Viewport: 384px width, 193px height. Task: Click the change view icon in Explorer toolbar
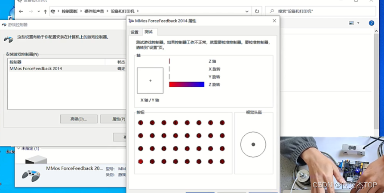click(351, 23)
